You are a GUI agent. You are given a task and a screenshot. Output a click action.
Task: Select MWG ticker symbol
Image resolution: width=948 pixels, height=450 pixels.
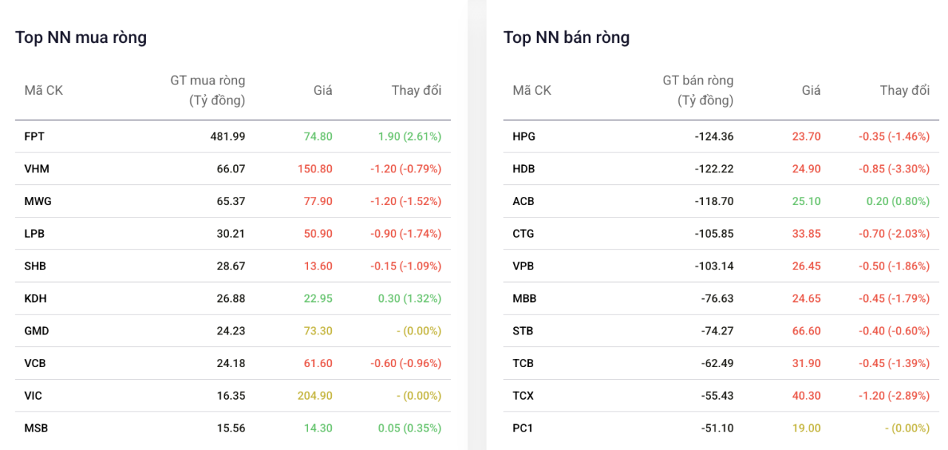(38, 201)
